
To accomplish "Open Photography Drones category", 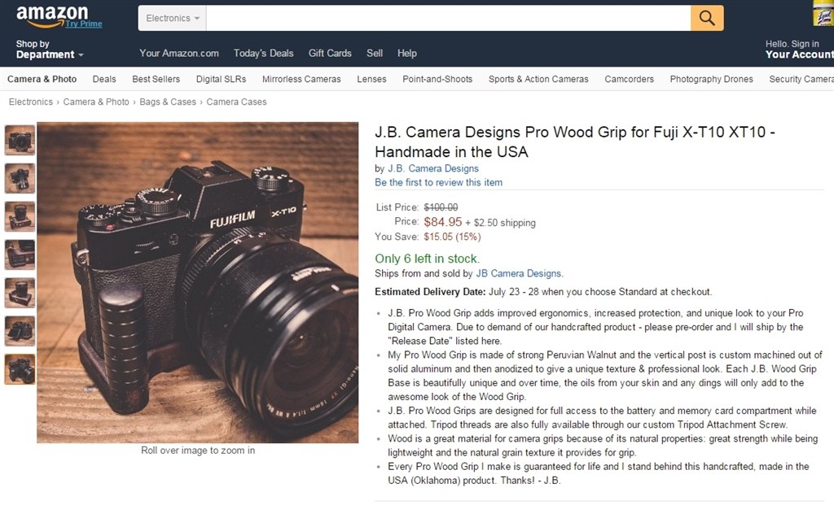I will pos(712,79).
